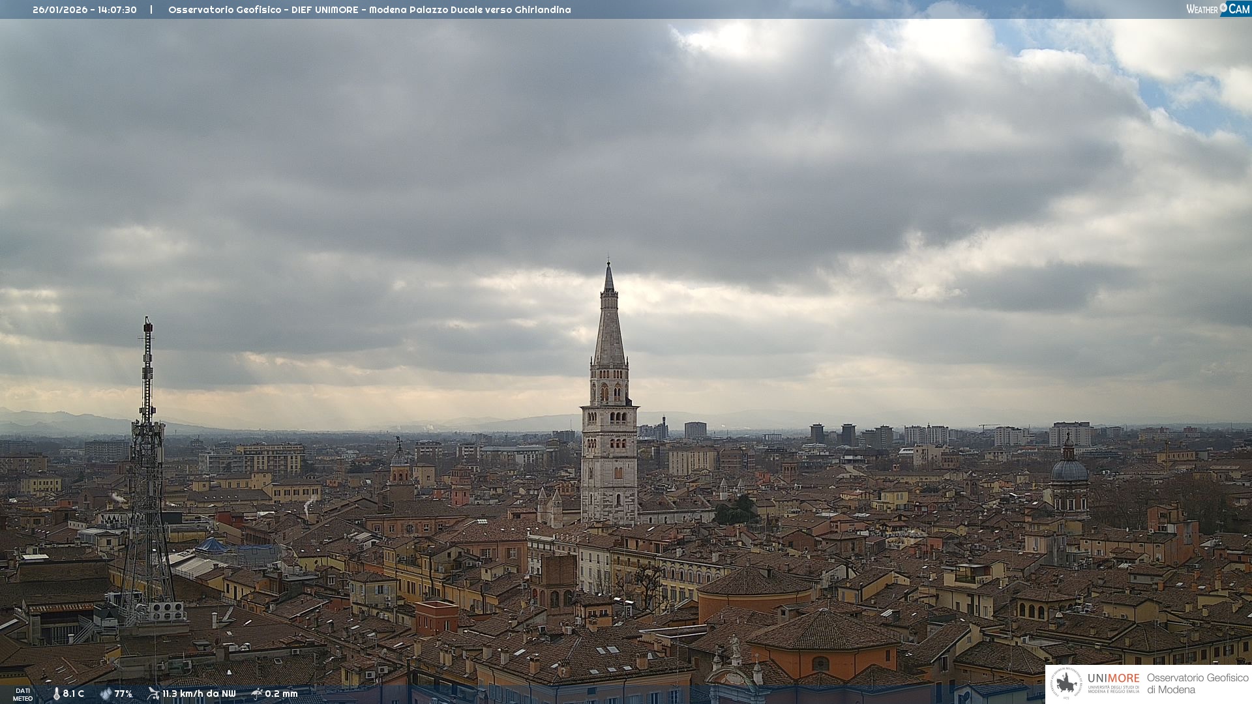
Task: Click the humidity water droplets icon
Action: 106,694
